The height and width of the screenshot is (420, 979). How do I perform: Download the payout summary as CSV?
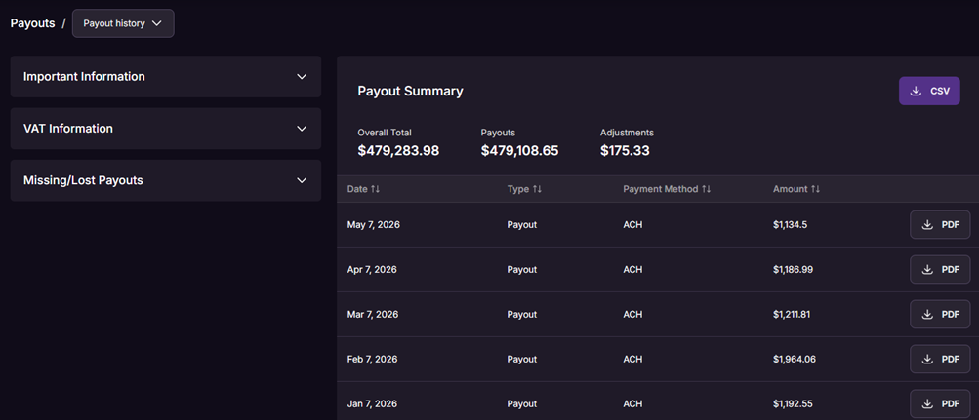point(929,91)
